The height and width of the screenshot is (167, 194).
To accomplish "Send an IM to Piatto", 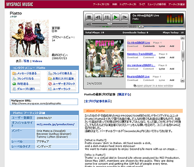I will [26, 84].
